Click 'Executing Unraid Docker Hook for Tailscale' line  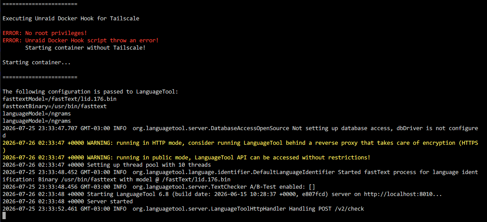71,19
